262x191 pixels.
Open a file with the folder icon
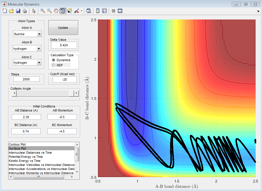coord(11,11)
